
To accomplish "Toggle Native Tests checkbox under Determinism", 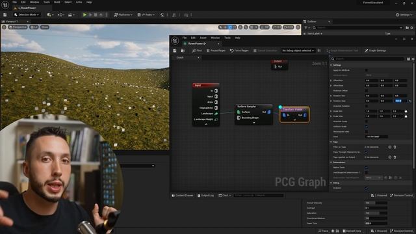I will [x=367, y=168].
